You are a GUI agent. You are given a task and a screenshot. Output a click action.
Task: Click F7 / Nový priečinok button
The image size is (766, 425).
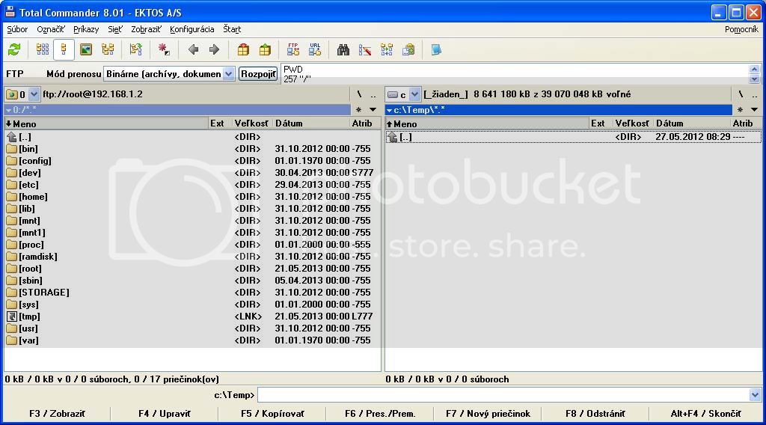[488, 414]
